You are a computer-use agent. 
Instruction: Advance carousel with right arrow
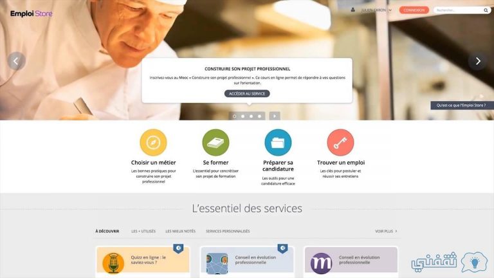pyautogui.click(x=478, y=61)
